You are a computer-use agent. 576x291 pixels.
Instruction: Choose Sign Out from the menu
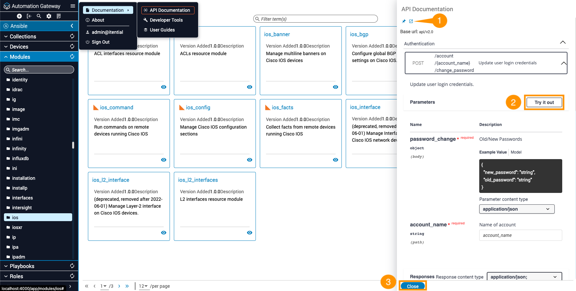coord(100,42)
